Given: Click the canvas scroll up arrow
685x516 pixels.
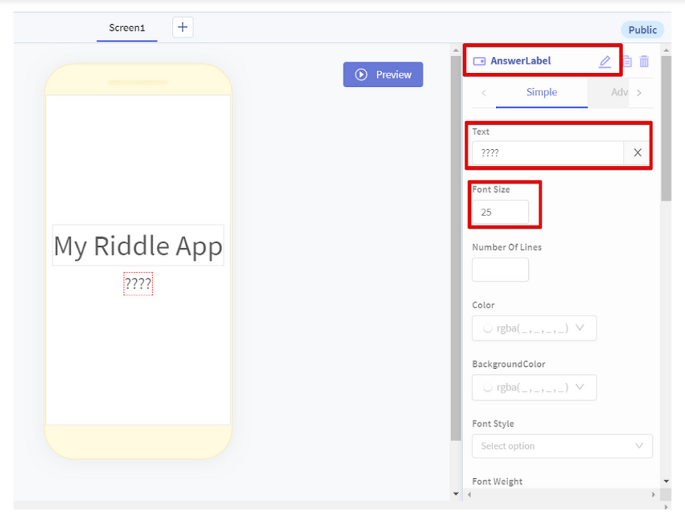Looking at the screenshot, I should (456, 50).
